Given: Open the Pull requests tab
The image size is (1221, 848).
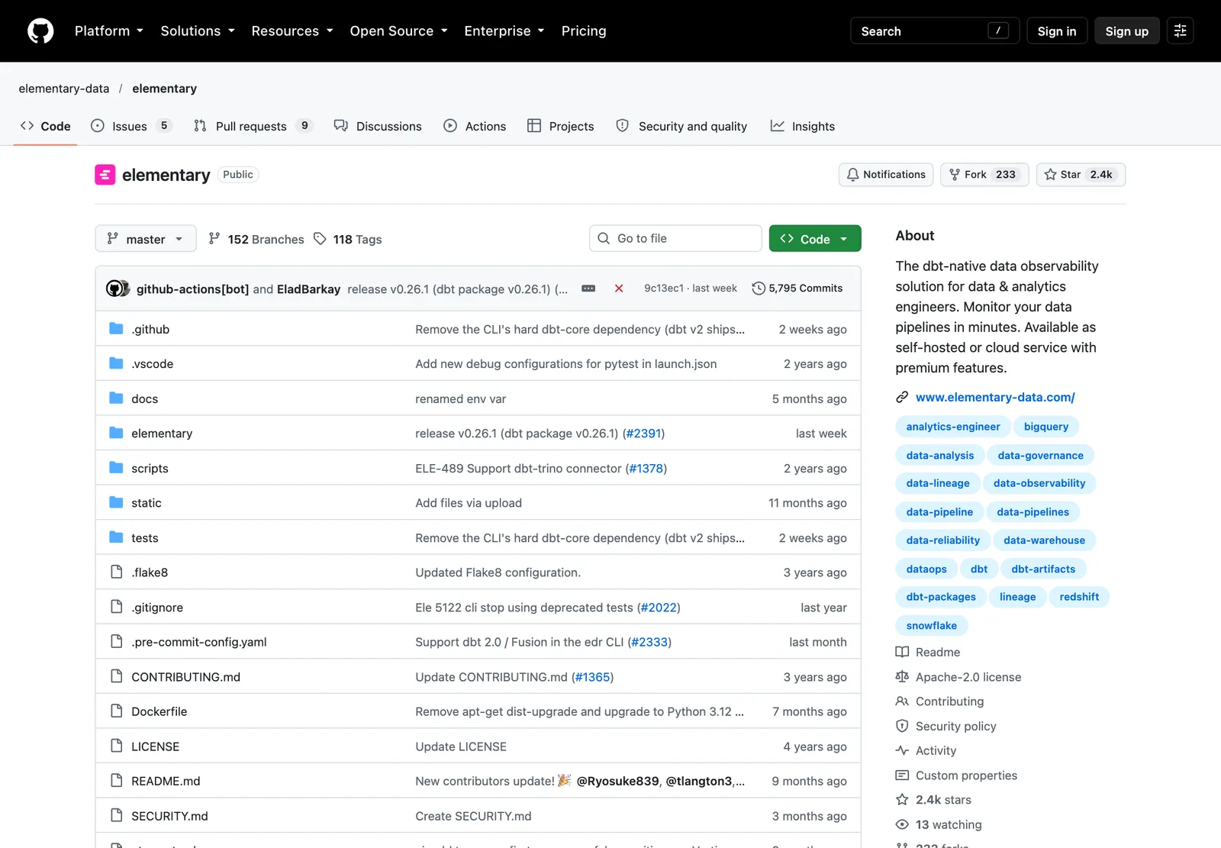Looking at the screenshot, I should (x=253, y=127).
